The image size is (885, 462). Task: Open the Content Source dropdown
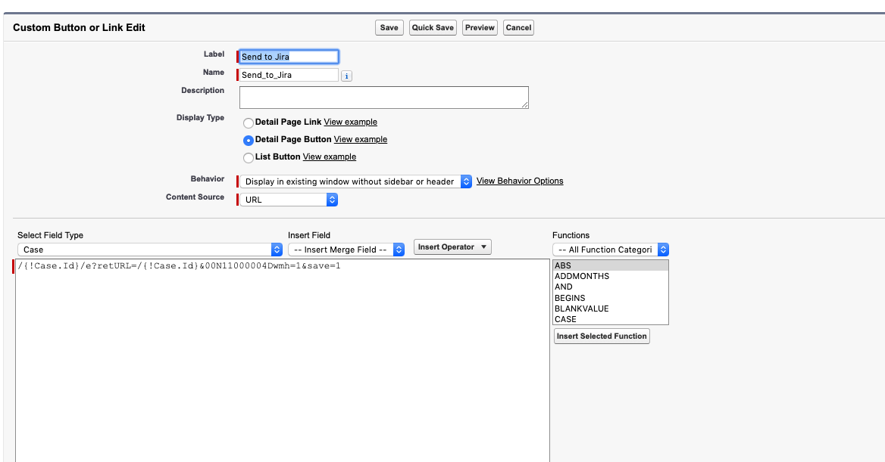click(289, 200)
